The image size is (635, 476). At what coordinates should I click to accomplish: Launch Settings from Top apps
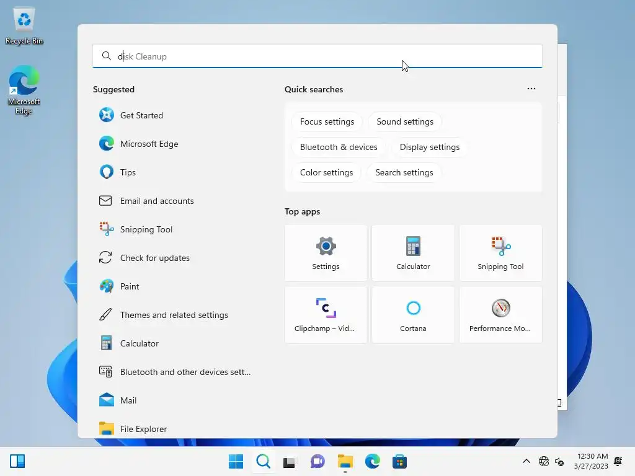pyautogui.click(x=326, y=253)
